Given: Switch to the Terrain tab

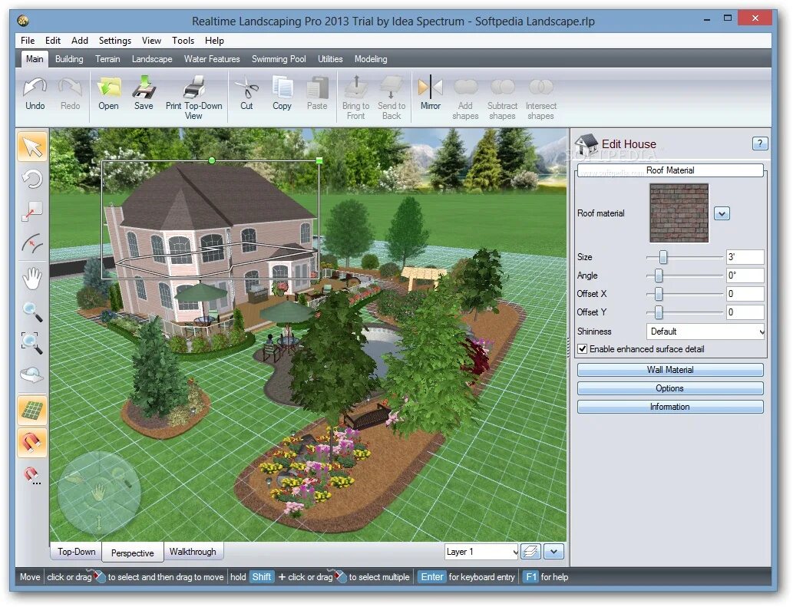Looking at the screenshot, I should 107,59.
